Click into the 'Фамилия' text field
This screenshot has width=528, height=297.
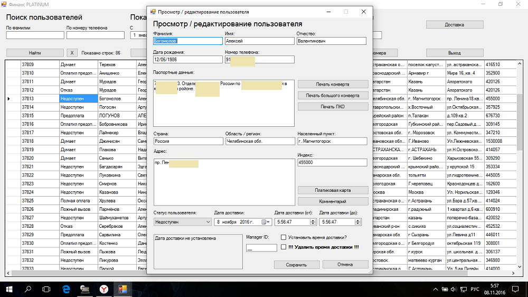(x=187, y=41)
